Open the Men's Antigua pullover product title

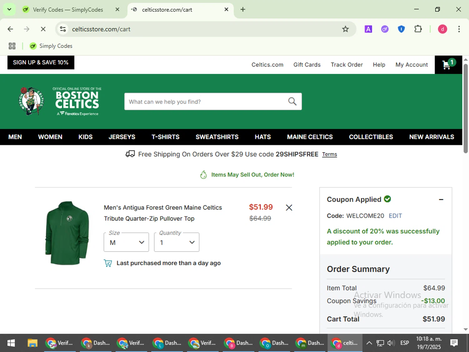click(x=163, y=213)
